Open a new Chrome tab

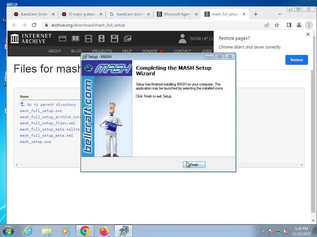256,14
